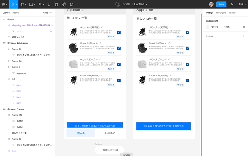Select the Frame 262 layer
The image size is (248, 156).
[x=17, y=61]
